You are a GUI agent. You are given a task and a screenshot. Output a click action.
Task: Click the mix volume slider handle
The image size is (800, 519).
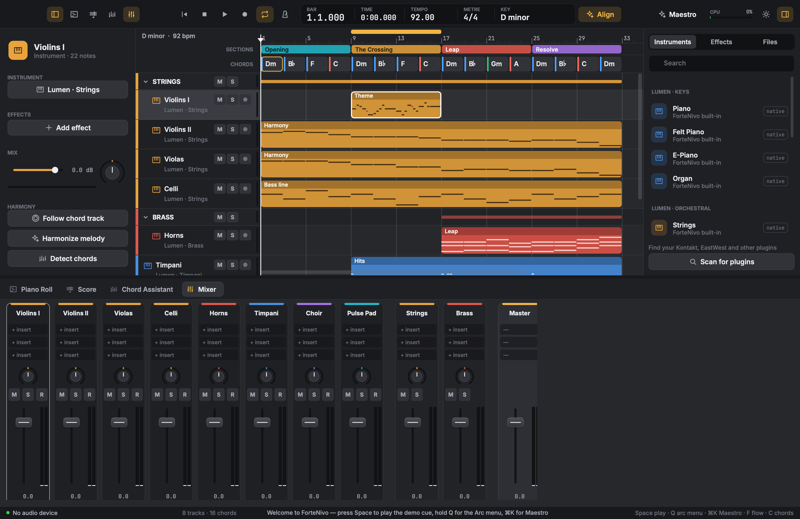click(55, 170)
